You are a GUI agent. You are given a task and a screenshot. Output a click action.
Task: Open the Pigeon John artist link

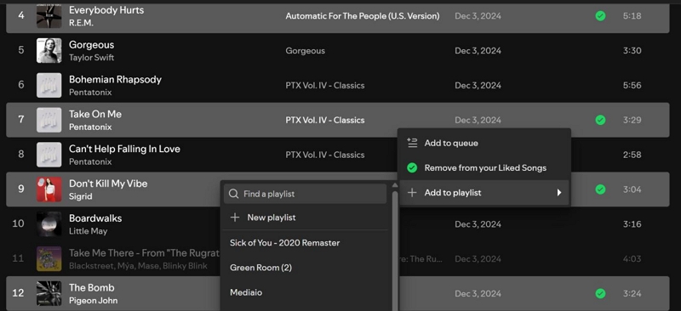pyautogui.click(x=94, y=301)
